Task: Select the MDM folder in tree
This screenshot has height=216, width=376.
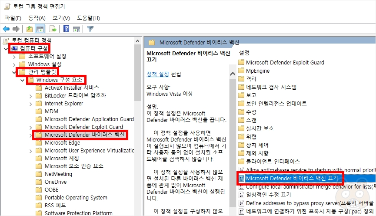Action: [51, 111]
